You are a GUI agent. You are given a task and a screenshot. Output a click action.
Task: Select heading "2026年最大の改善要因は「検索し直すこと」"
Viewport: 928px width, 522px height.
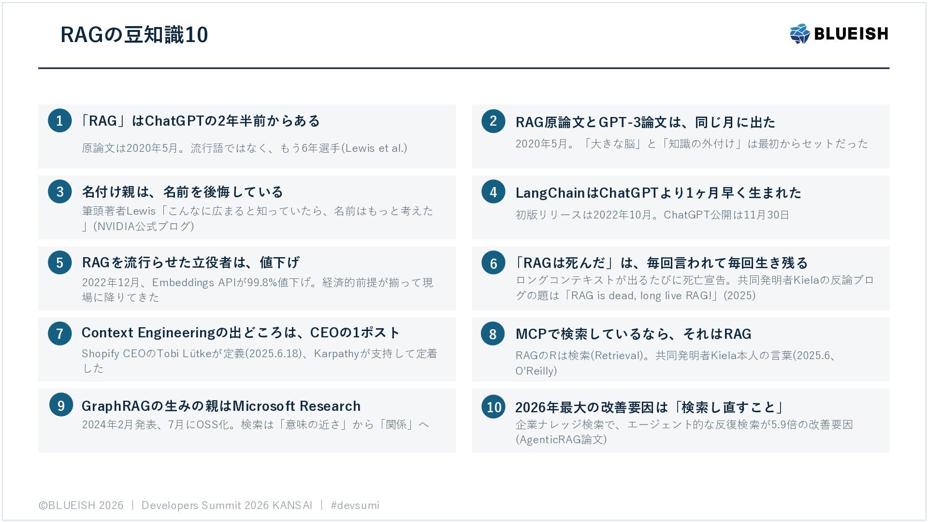650,407
